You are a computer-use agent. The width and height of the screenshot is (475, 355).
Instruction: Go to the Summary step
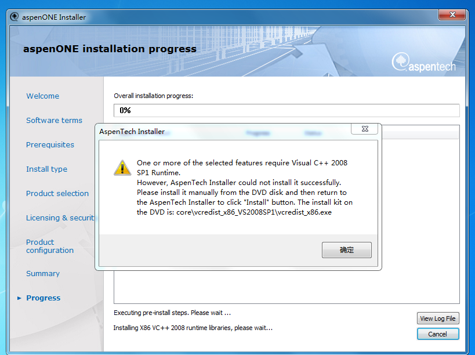coord(43,274)
